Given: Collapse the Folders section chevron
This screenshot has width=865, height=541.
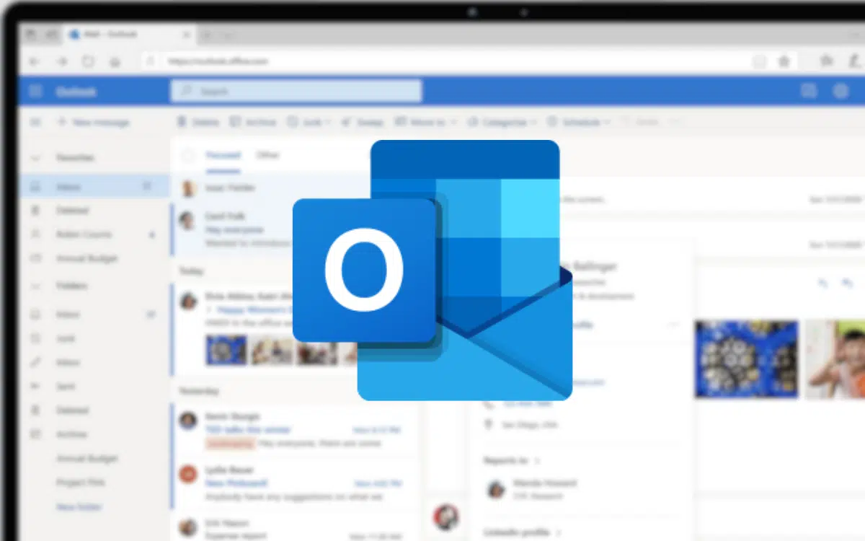Looking at the screenshot, I should click(35, 286).
